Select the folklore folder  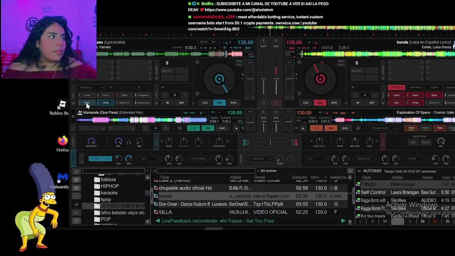click(x=108, y=180)
